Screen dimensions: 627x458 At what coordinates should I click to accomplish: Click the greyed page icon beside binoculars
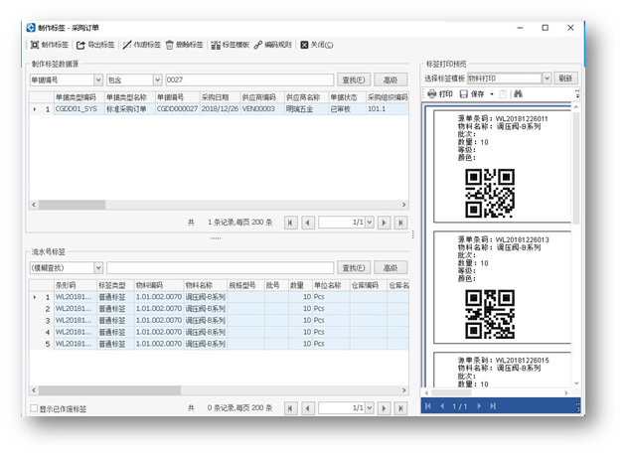tap(503, 94)
